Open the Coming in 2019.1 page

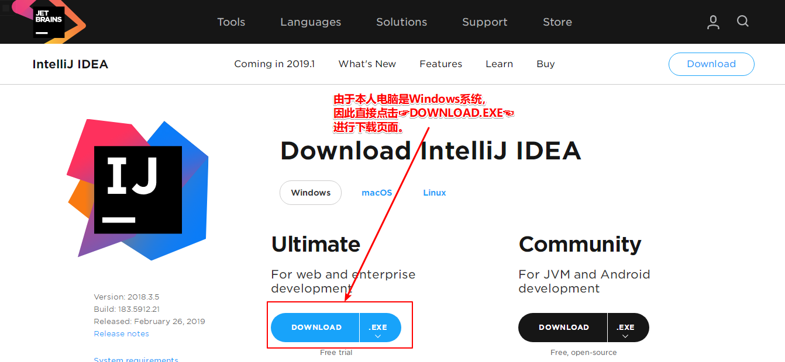(274, 64)
